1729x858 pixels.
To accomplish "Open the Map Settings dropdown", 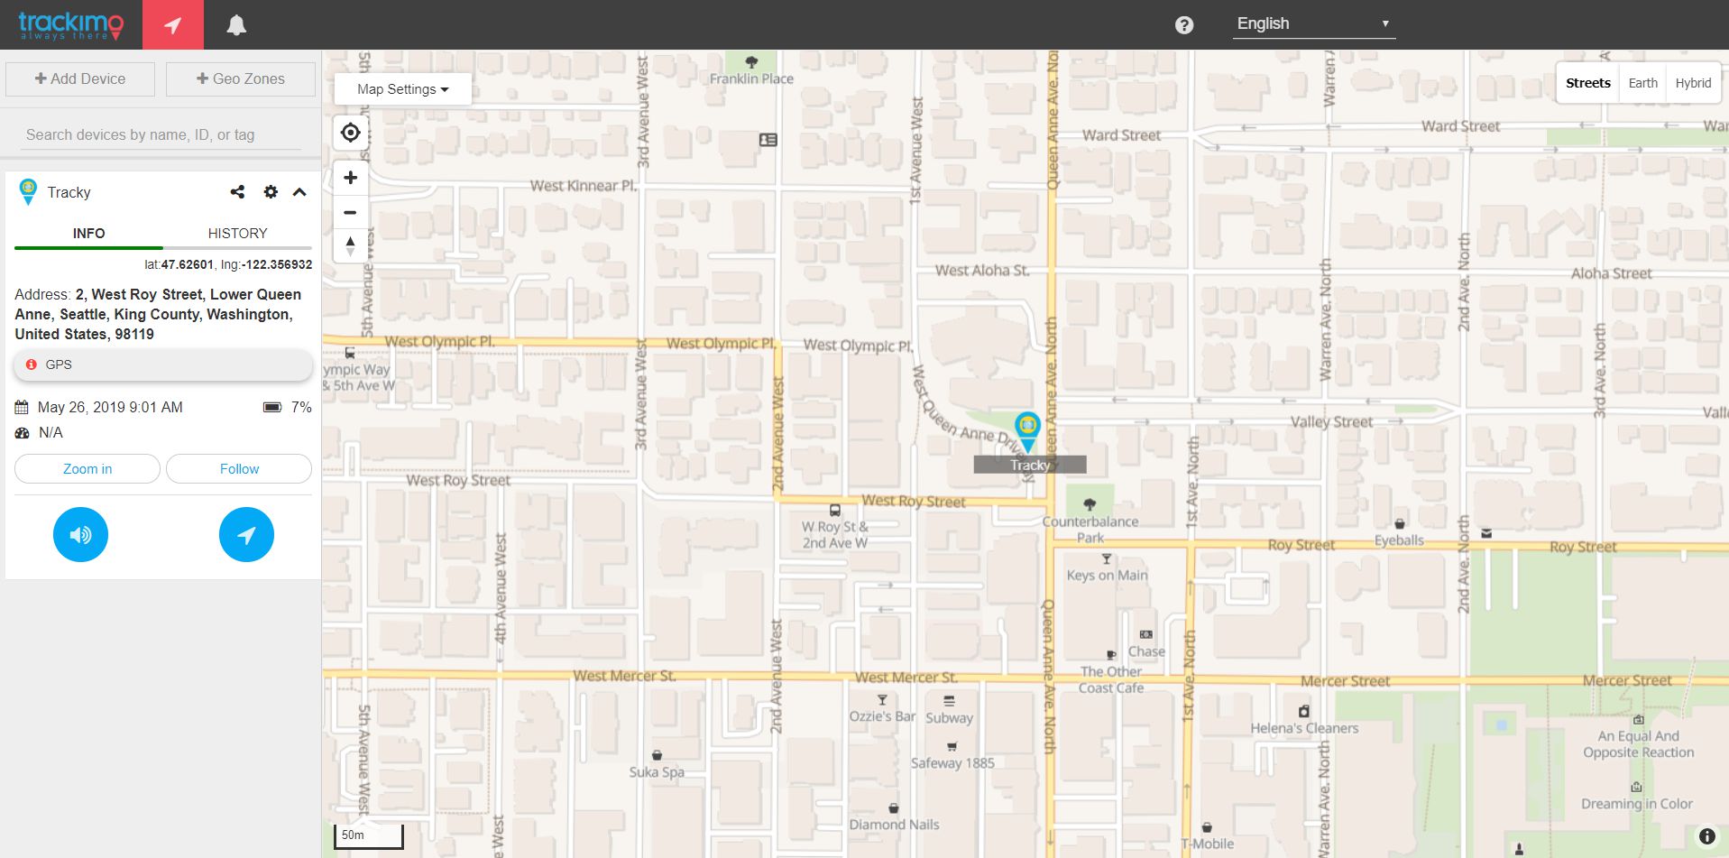I will [x=401, y=88].
